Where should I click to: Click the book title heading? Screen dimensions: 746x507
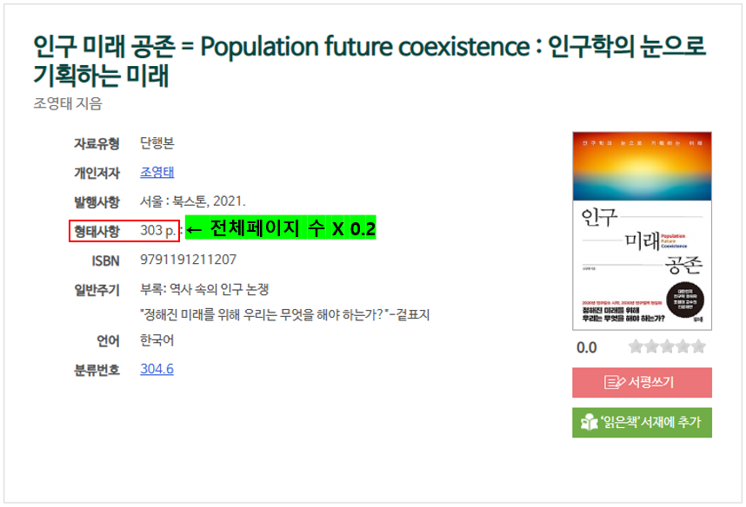tap(370, 61)
